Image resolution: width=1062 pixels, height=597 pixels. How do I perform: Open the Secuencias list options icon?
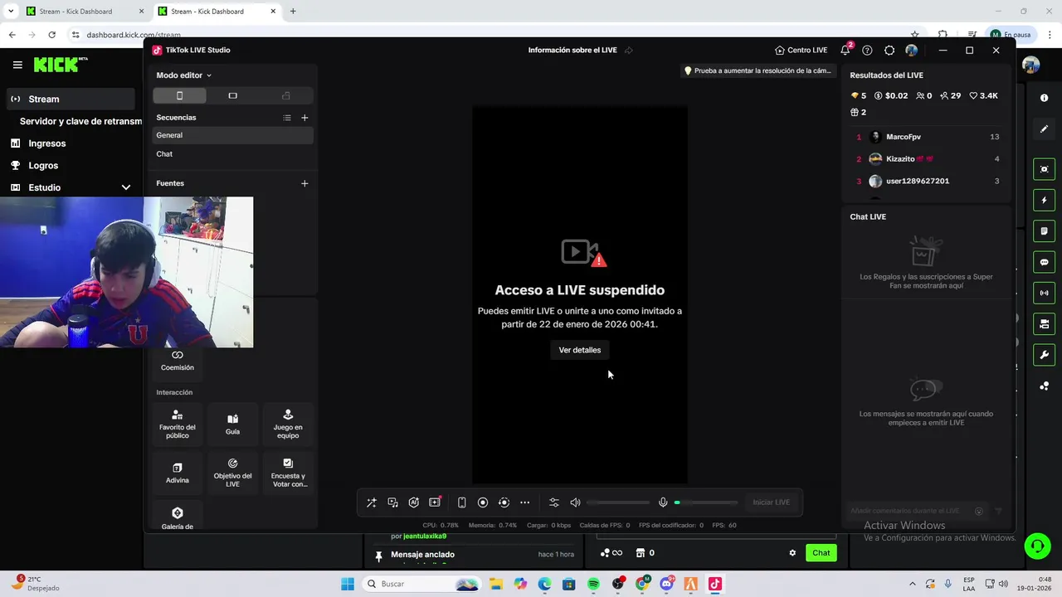click(x=287, y=118)
